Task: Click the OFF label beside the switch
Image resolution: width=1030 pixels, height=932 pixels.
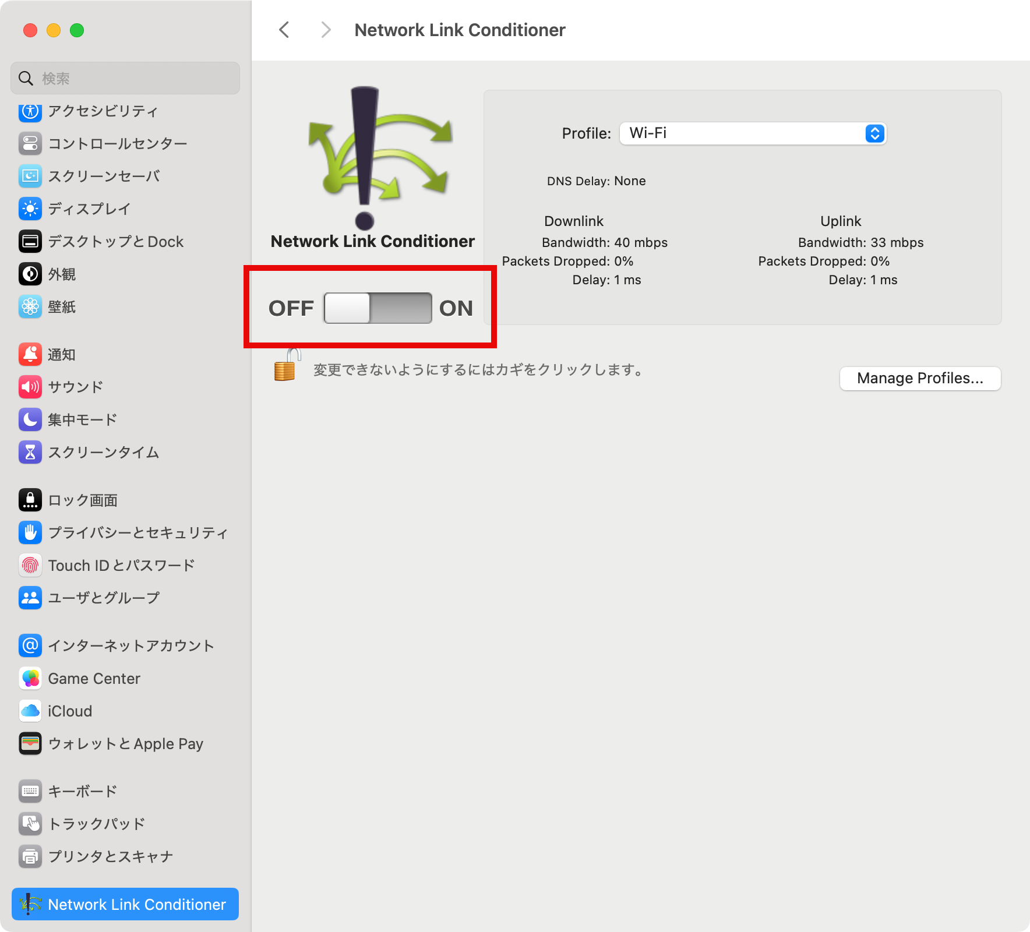Action: coord(291,308)
